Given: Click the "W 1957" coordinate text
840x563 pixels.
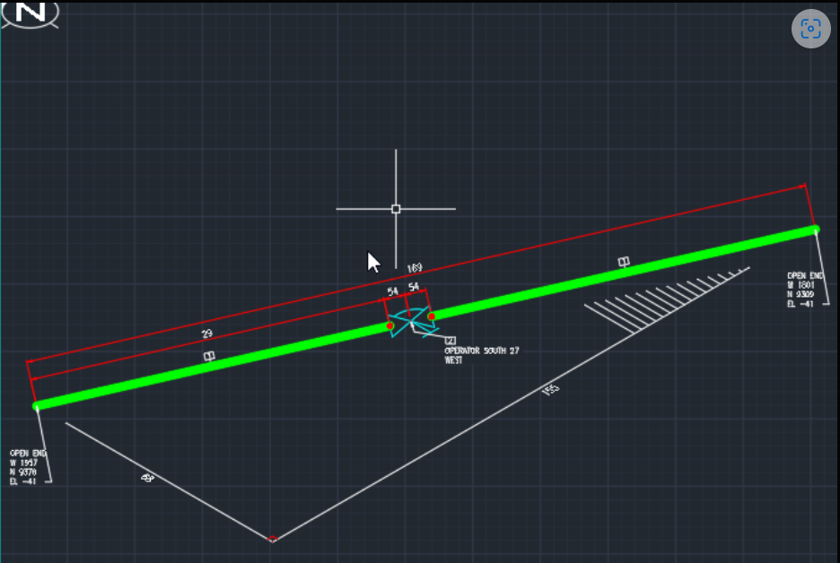Looking at the screenshot, I should point(23,463).
